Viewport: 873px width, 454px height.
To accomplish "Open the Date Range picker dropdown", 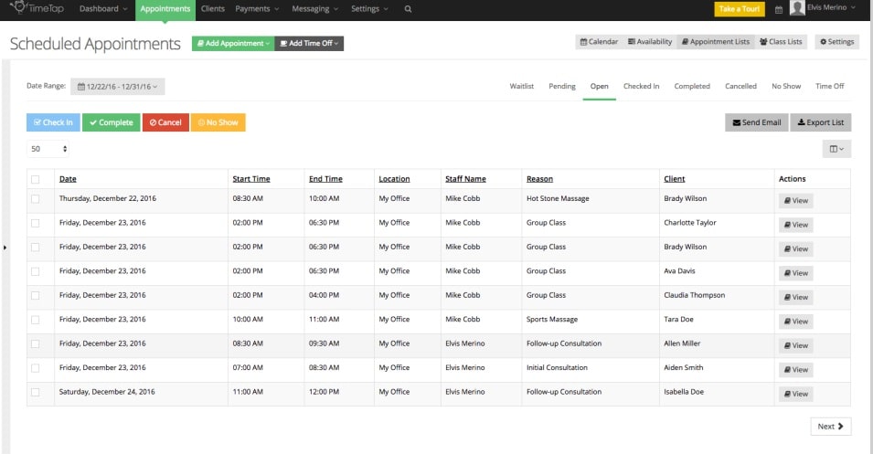I will coord(118,86).
